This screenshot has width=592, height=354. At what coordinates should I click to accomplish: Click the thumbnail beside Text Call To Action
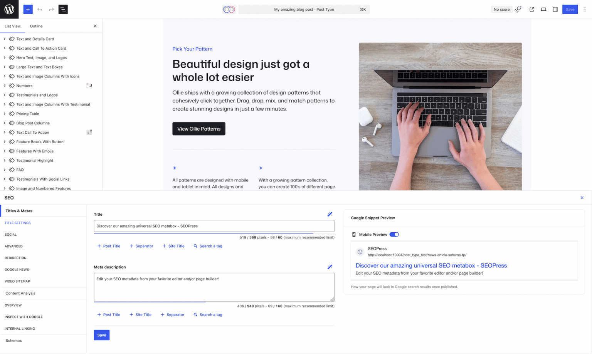click(x=89, y=133)
